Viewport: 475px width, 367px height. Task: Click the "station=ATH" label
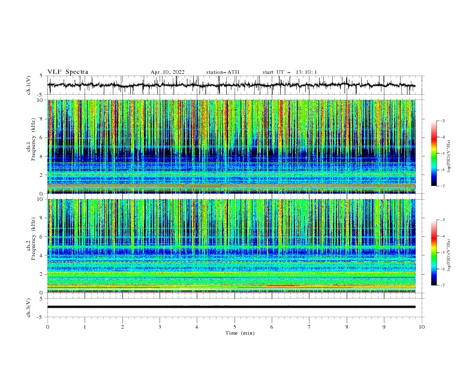pos(223,72)
